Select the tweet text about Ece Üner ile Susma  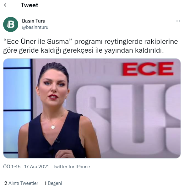point(90,46)
